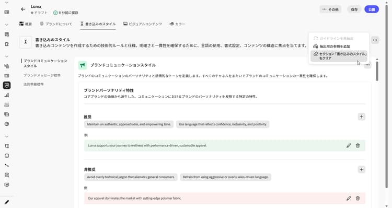Collapse the third sidebar chevron group above the shield
This screenshot has height=208, width=392.
pos(7,56)
